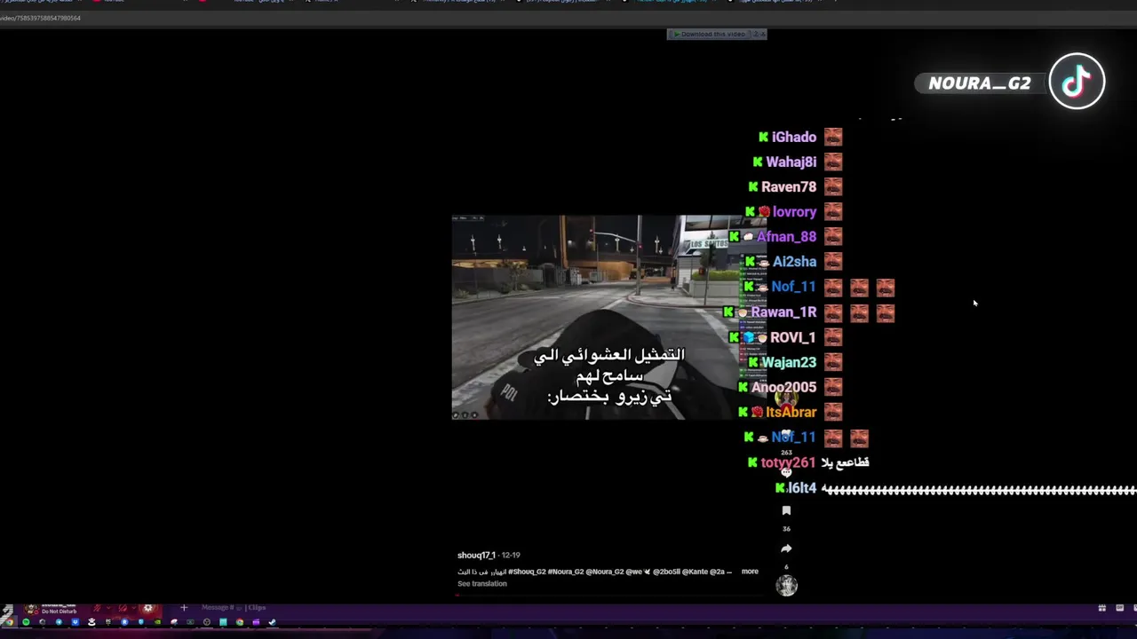Click chat username ItsAbrar
Viewport: 1137px width, 639px height.
click(x=791, y=412)
